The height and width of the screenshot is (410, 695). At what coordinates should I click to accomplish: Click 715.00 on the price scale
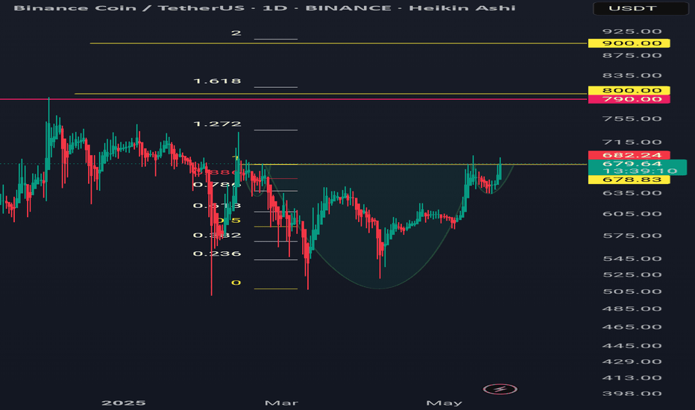632,142
